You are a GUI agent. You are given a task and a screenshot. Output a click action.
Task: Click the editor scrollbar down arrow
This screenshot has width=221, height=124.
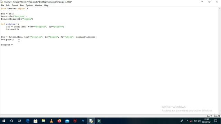click(220, 113)
